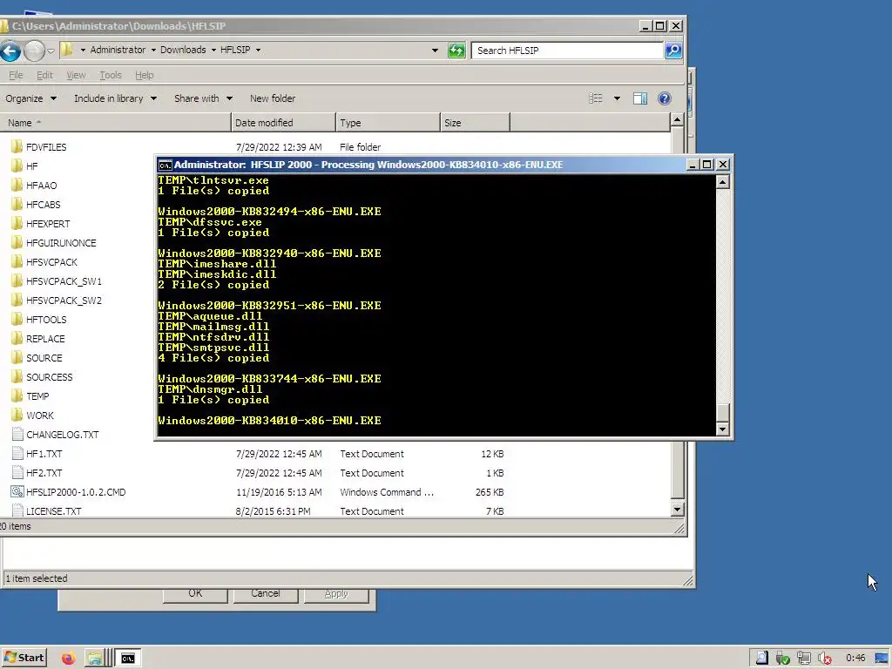
Task: Open the Tools menu
Action: coord(111,75)
